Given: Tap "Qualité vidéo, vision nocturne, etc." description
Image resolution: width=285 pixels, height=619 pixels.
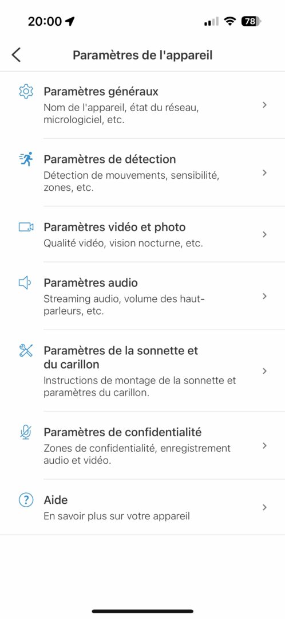Looking at the screenshot, I should click(x=123, y=243).
